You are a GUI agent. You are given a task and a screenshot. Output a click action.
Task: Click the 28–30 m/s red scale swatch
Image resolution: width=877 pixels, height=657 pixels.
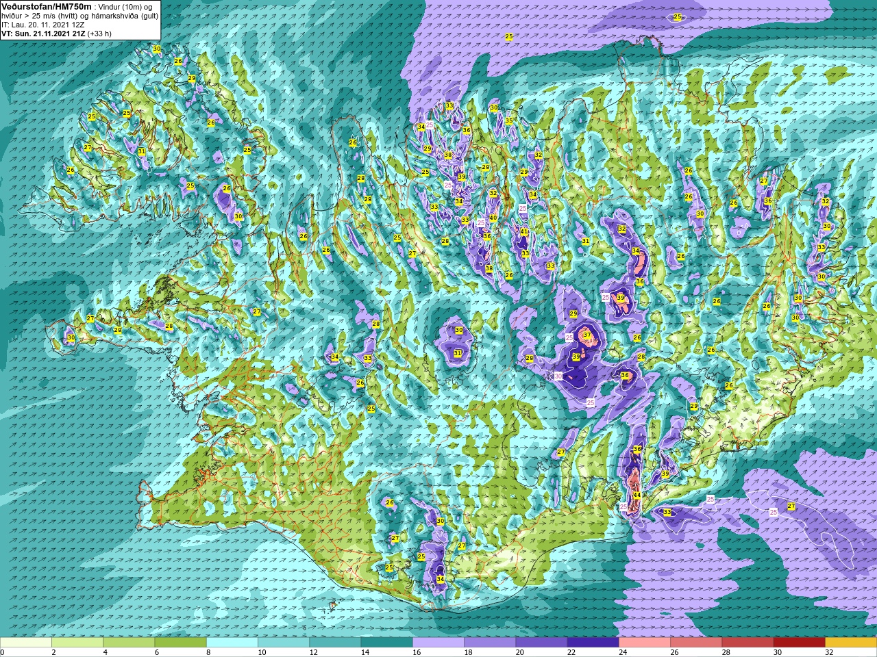(748, 643)
